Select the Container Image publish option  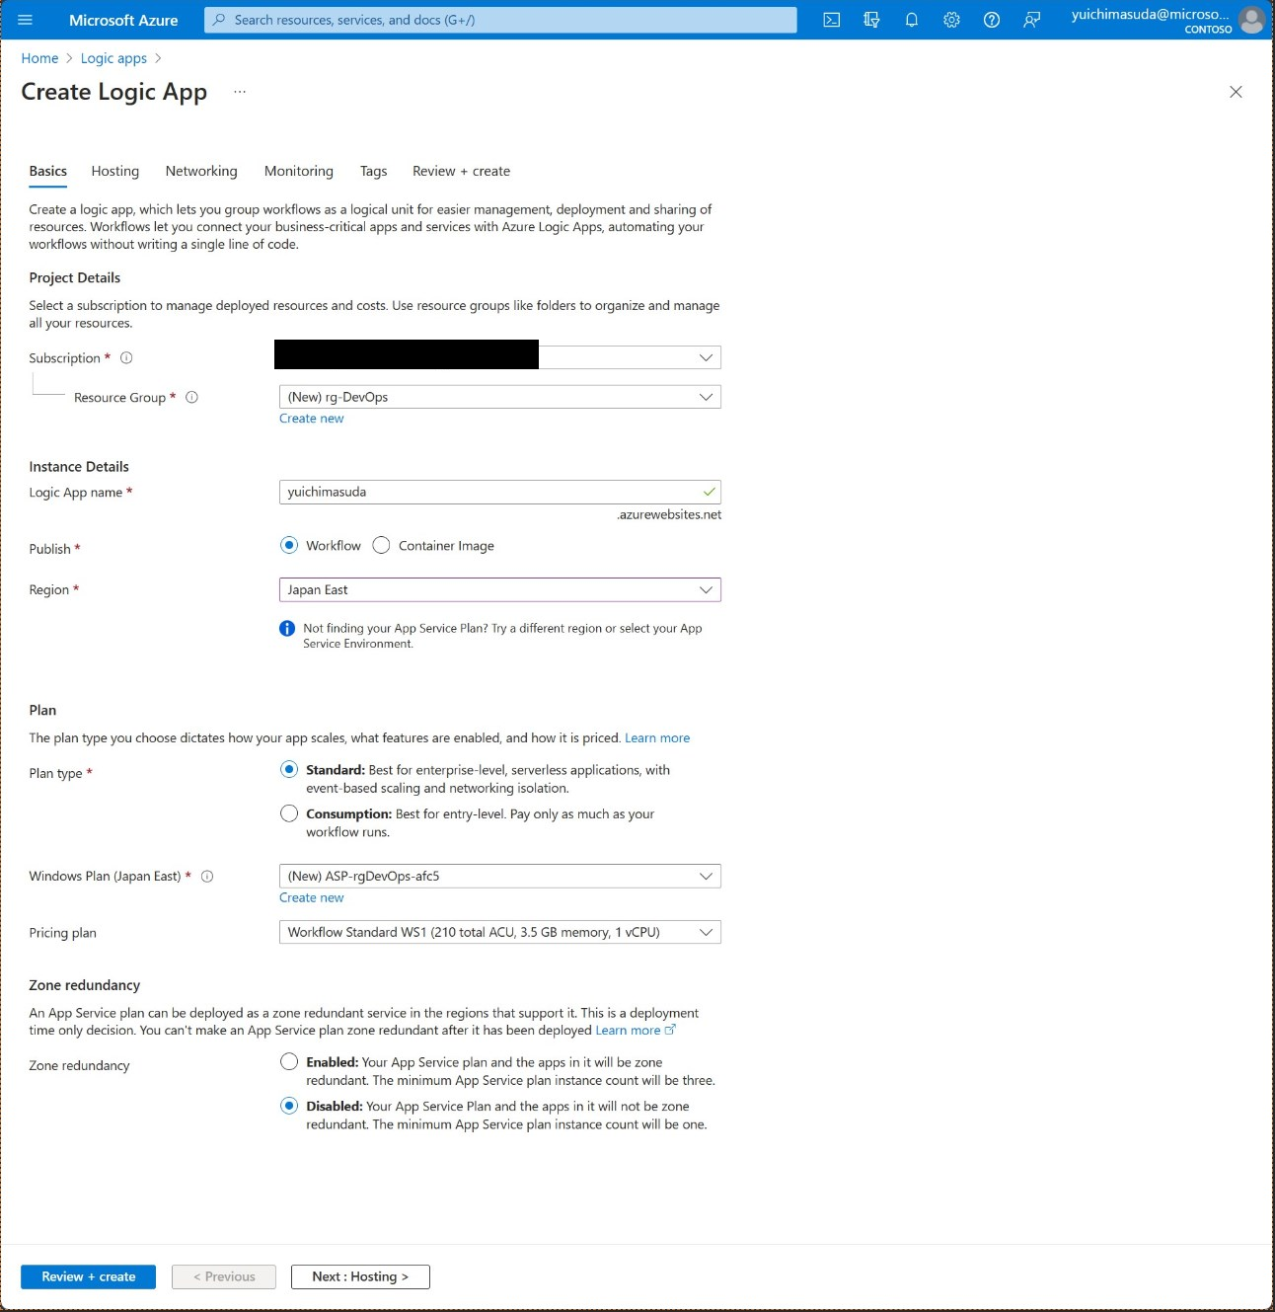(x=382, y=545)
